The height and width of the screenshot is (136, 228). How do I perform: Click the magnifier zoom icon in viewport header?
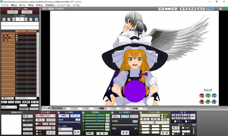pyautogui.click(x=221, y=9)
